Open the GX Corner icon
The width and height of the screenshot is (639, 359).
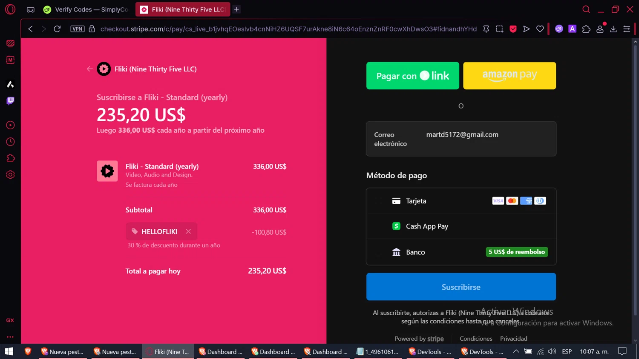click(x=31, y=9)
